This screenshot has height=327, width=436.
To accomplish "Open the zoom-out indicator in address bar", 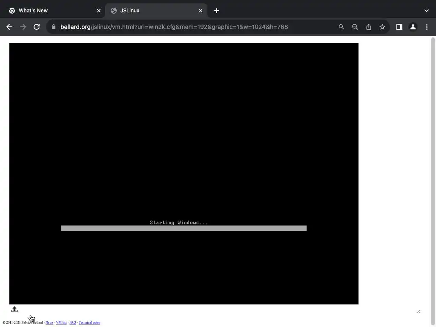I will click(355, 27).
